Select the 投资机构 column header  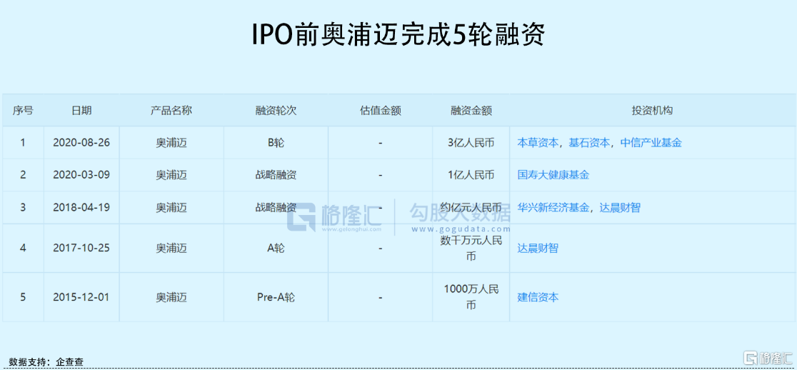[652, 110]
